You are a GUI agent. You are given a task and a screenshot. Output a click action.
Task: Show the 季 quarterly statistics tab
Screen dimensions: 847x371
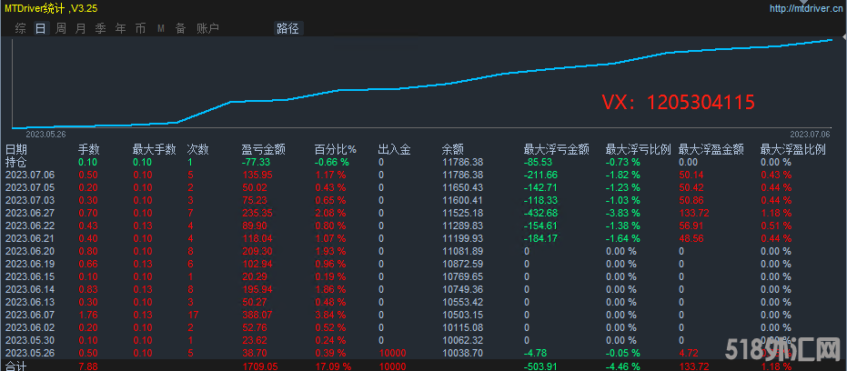100,28
